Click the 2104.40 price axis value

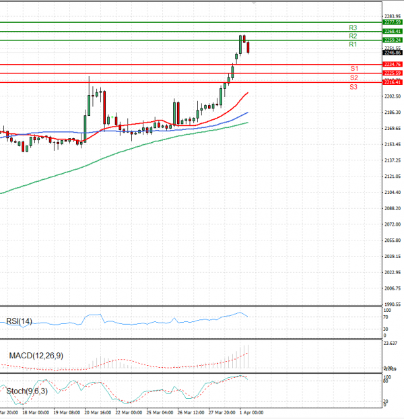point(393,192)
